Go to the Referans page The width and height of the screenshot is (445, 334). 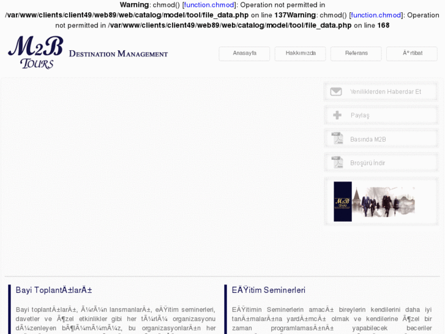pos(356,53)
